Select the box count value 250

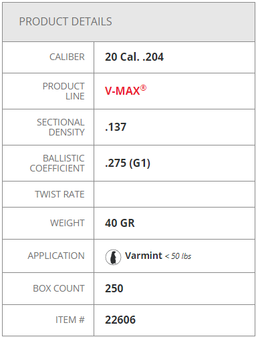pos(114,288)
